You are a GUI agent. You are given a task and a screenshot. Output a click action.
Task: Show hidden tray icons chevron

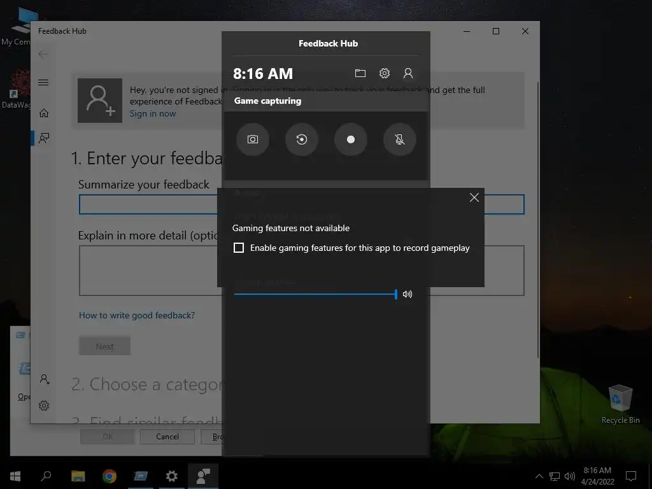coord(539,476)
